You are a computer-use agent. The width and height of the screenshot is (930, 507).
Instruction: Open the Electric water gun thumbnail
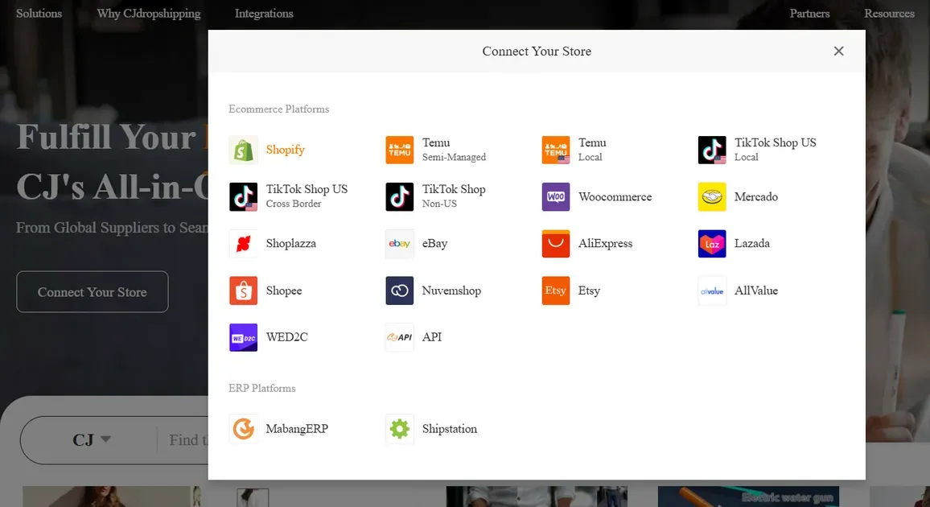click(748, 497)
